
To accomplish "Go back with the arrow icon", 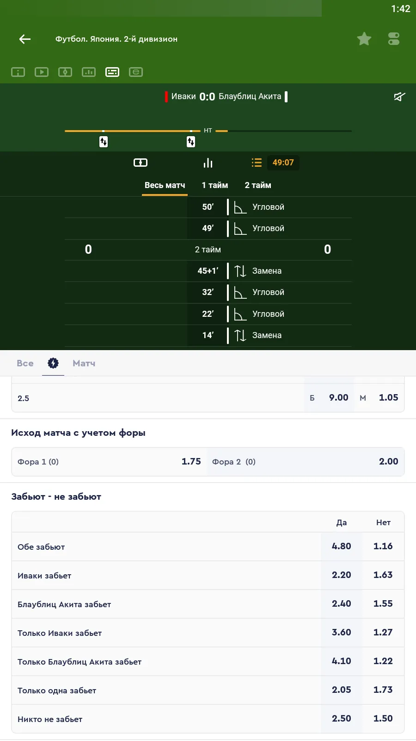I will tap(25, 39).
